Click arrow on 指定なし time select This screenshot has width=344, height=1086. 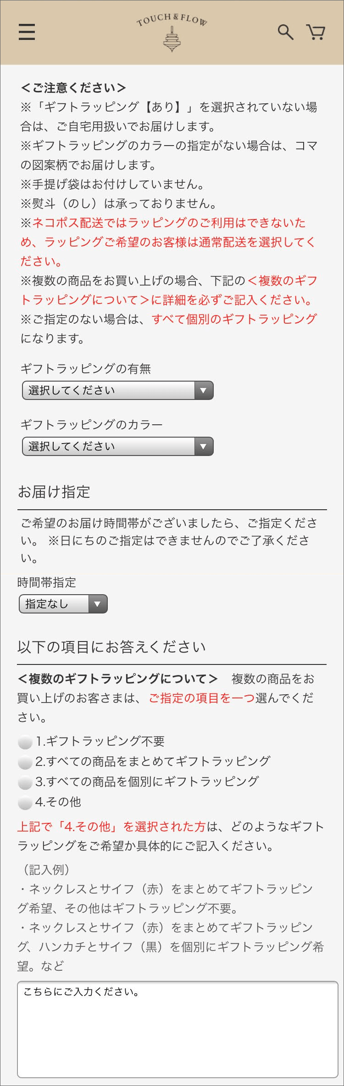point(97,604)
